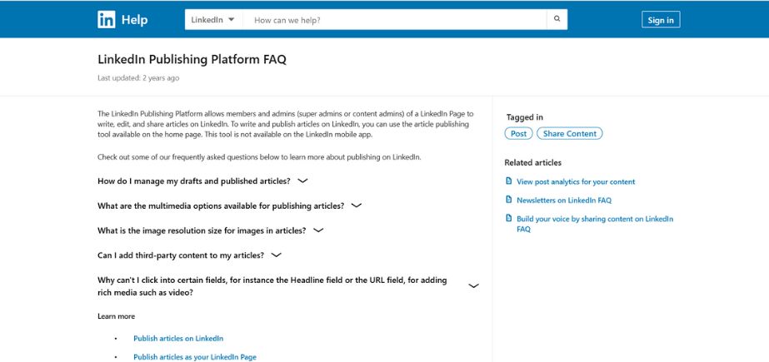Image resolution: width=769 pixels, height=362 pixels.
Task: Click document icon beside Newsletters on LinkedIn FAQ
Action: (508, 200)
